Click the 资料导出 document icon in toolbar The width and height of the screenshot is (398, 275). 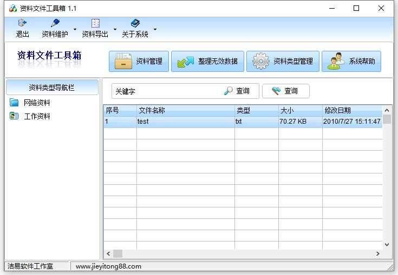pos(95,23)
